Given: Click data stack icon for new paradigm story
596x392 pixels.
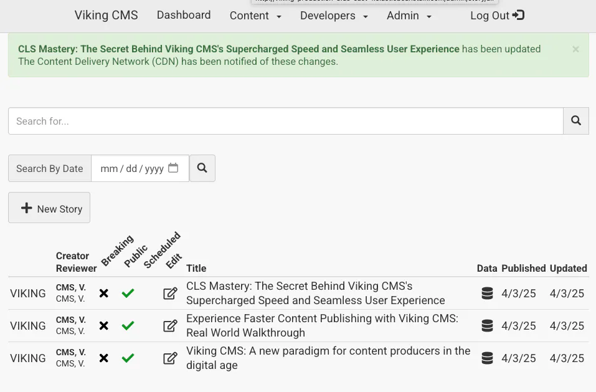Looking at the screenshot, I should pyautogui.click(x=487, y=358).
